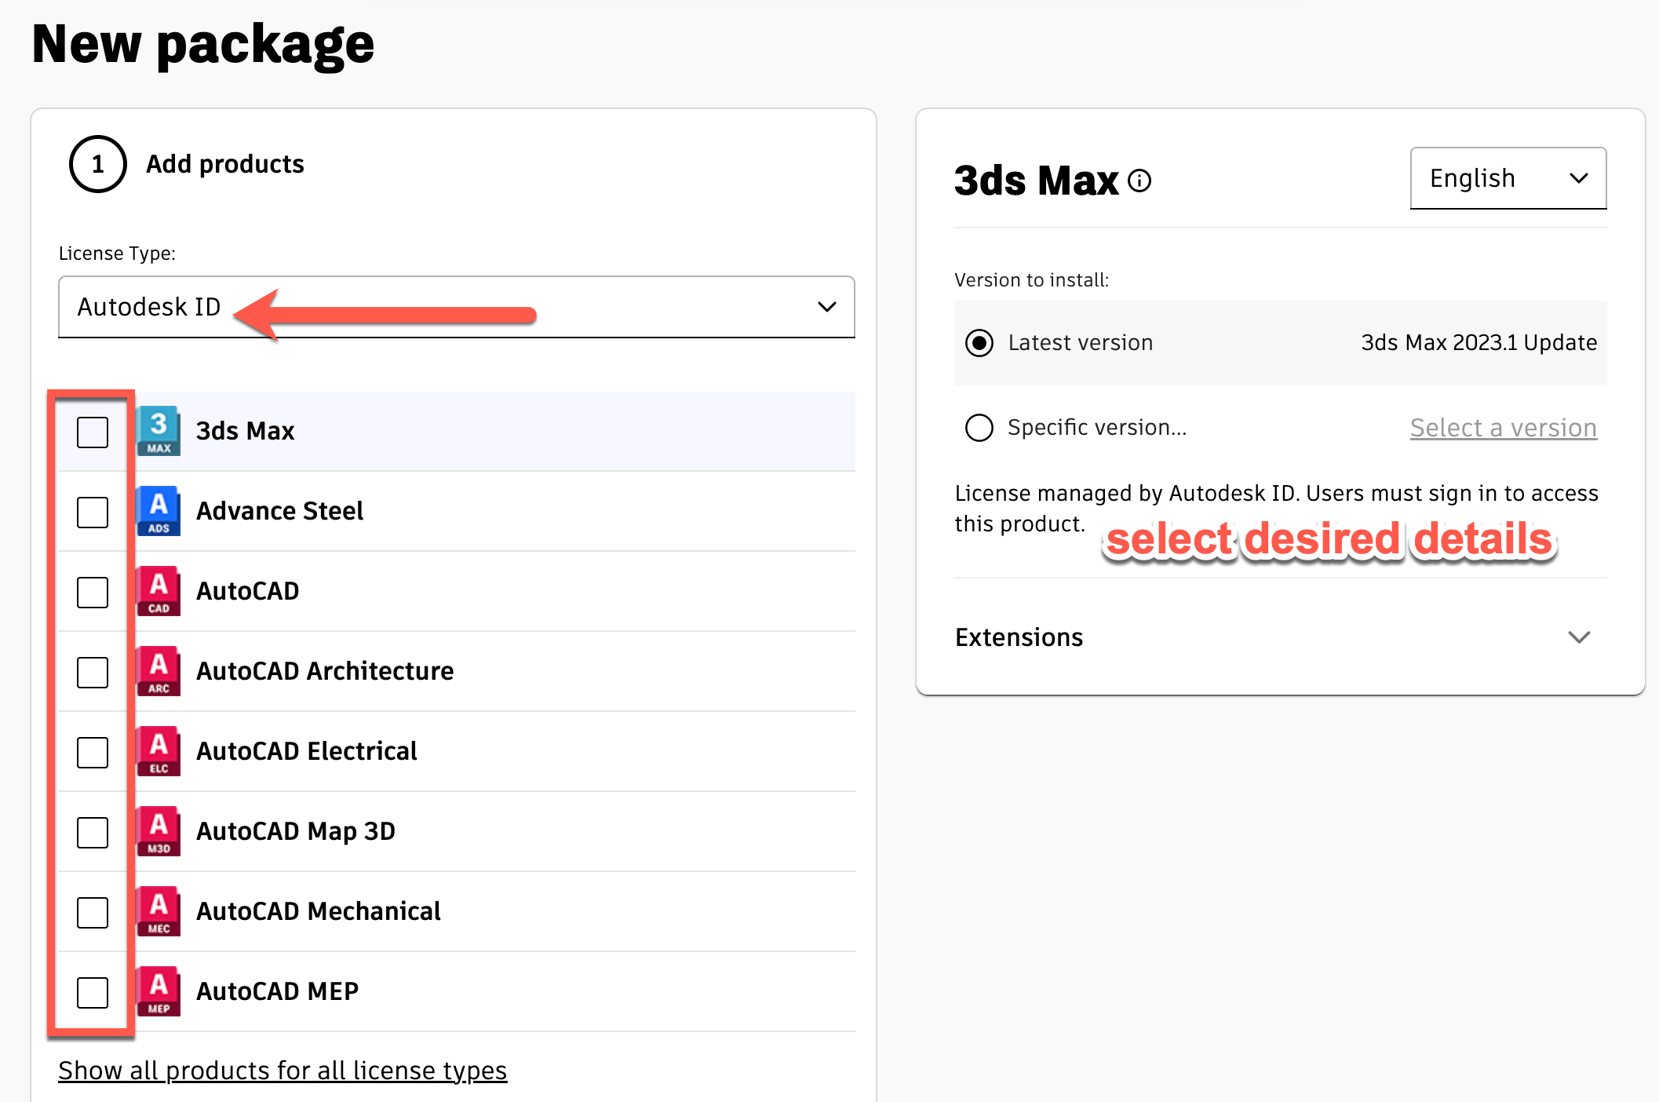Screen dimensions: 1659x1102
Task: Open the English language dropdown
Action: point(1508,178)
